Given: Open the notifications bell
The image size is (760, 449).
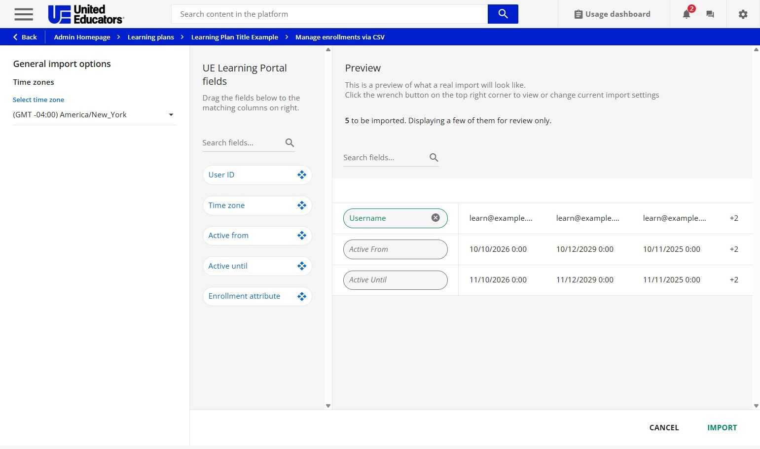Looking at the screenshot, I should click(686, 14).
